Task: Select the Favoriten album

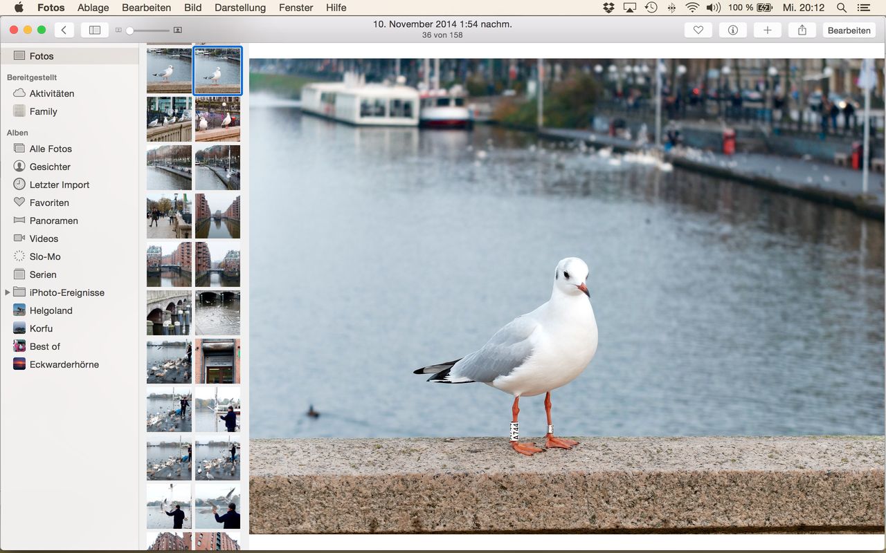Action: coord(49,203)
